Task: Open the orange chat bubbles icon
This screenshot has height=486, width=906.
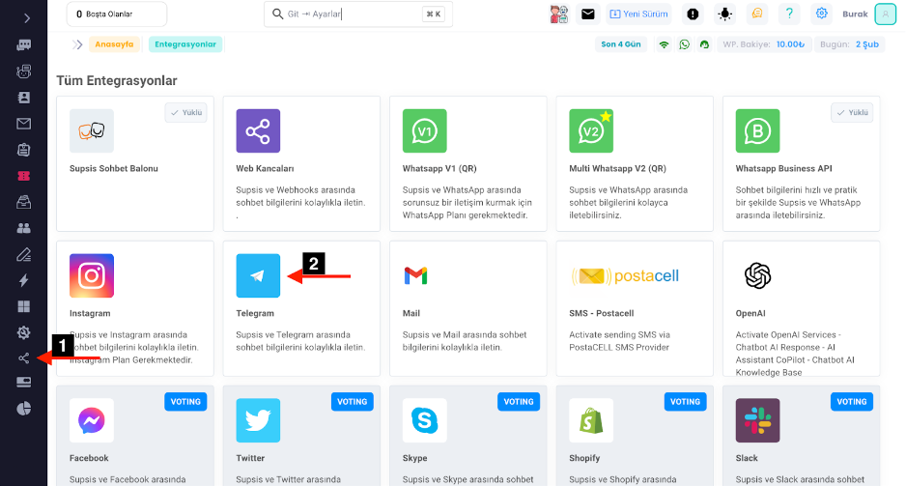Action: [757, 14]
